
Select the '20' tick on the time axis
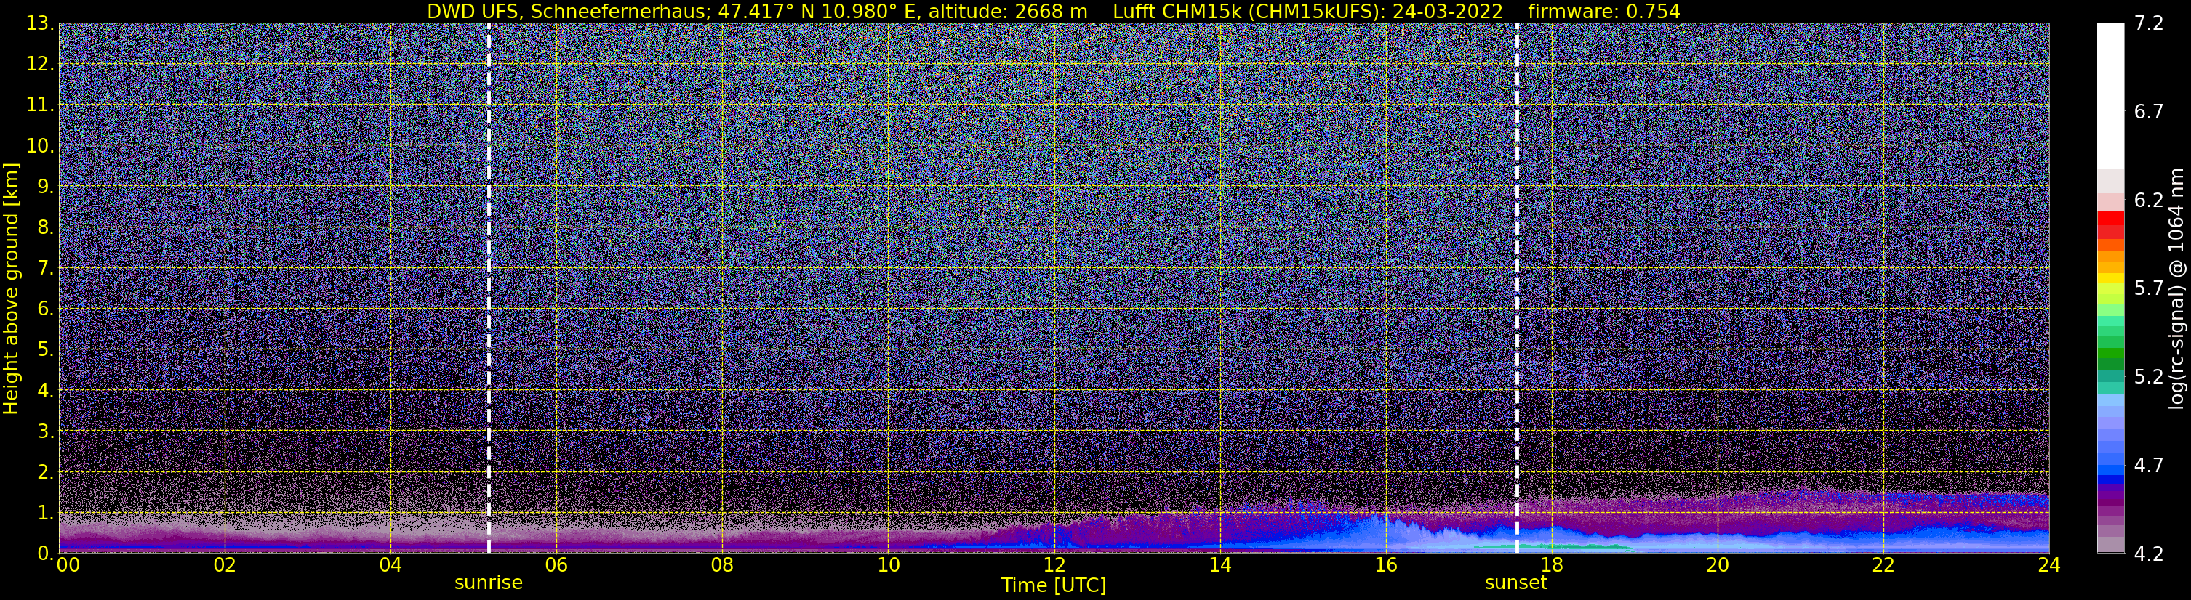pyautogui.click(x=1718, y=566)
